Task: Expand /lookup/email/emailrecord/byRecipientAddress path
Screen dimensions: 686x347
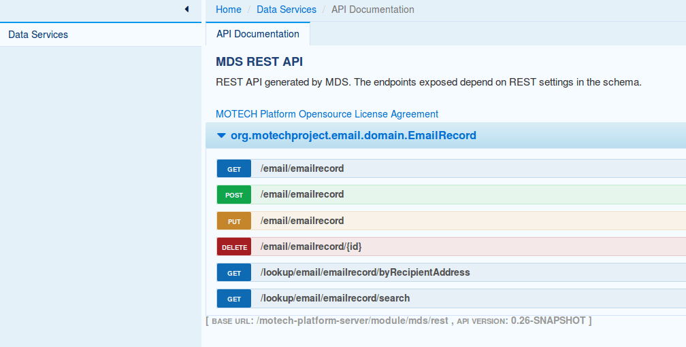Action: point(365,272)
